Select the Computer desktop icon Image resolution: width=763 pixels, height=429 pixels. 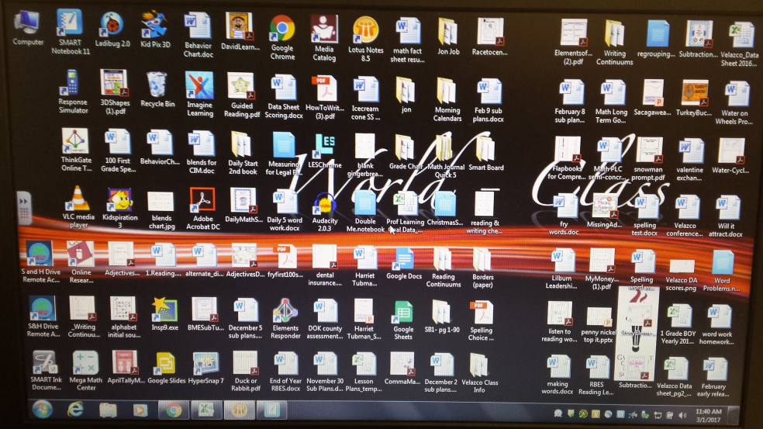(28, 23)
